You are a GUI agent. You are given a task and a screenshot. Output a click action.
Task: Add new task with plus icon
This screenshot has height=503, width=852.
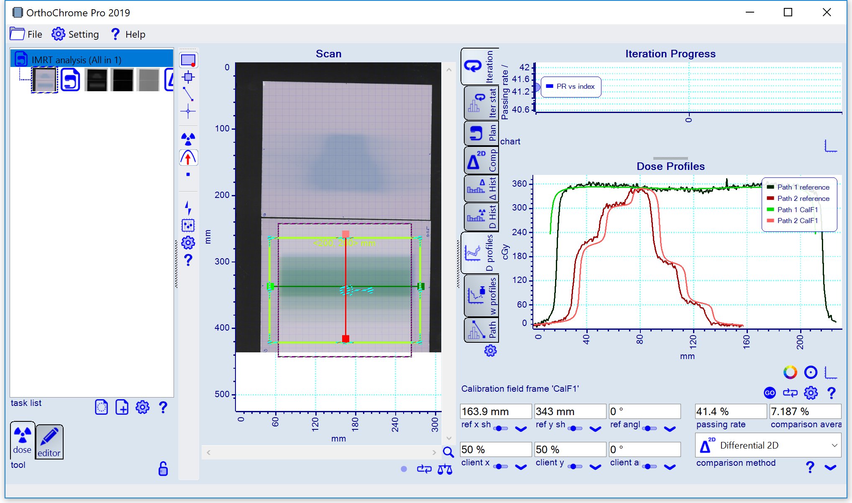(x=122, y=407)
